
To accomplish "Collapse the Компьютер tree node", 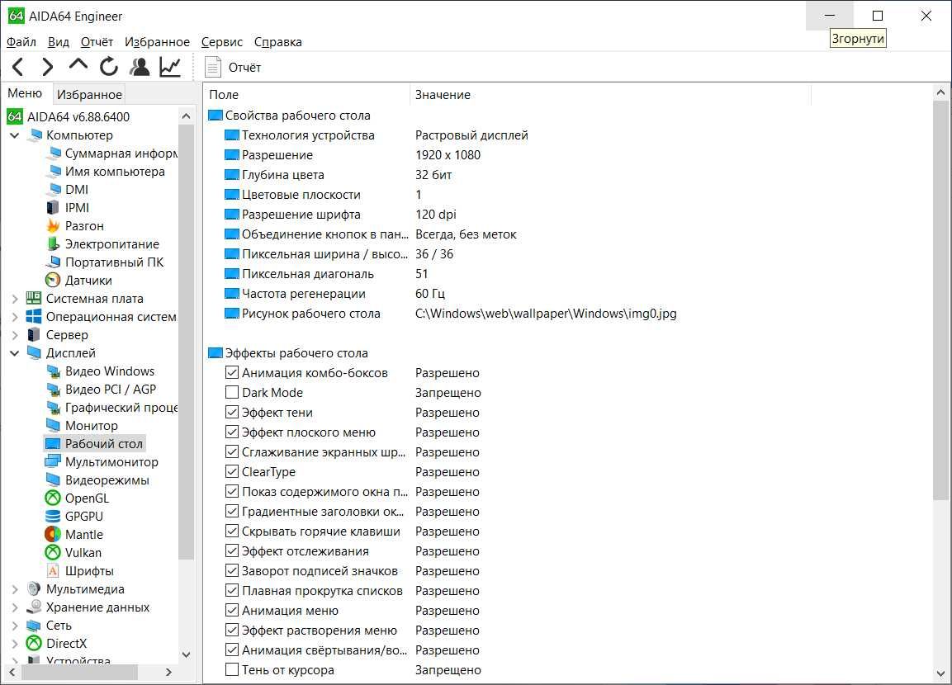I will coord(15,135).
